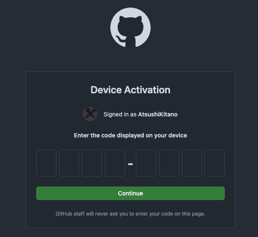
Task: Select the last code character box
Action: [x=215, y=163]
